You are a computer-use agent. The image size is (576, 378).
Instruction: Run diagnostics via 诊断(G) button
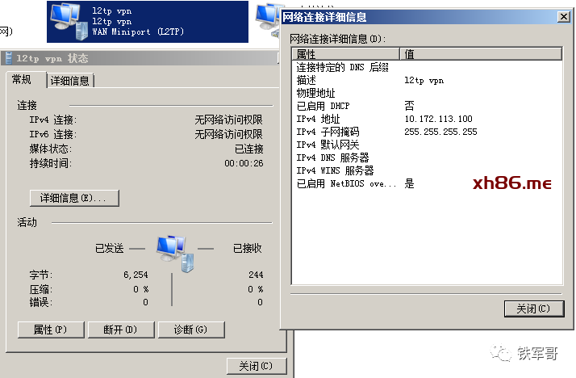point(190,330)
